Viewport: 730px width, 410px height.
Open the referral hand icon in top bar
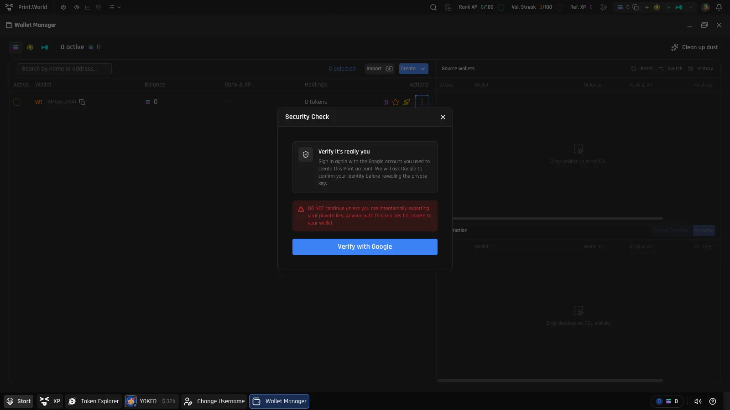pyautogui.click(x=604, y=7)
